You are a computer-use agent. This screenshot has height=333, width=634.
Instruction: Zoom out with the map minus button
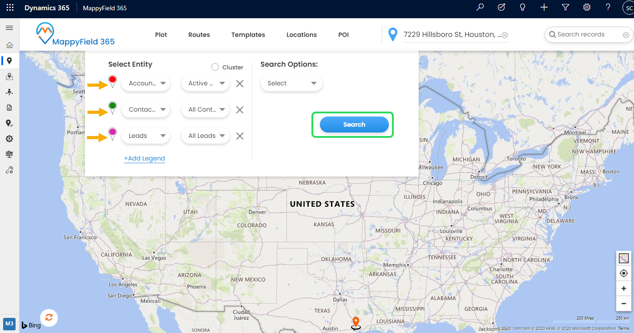tap(623, 304)
